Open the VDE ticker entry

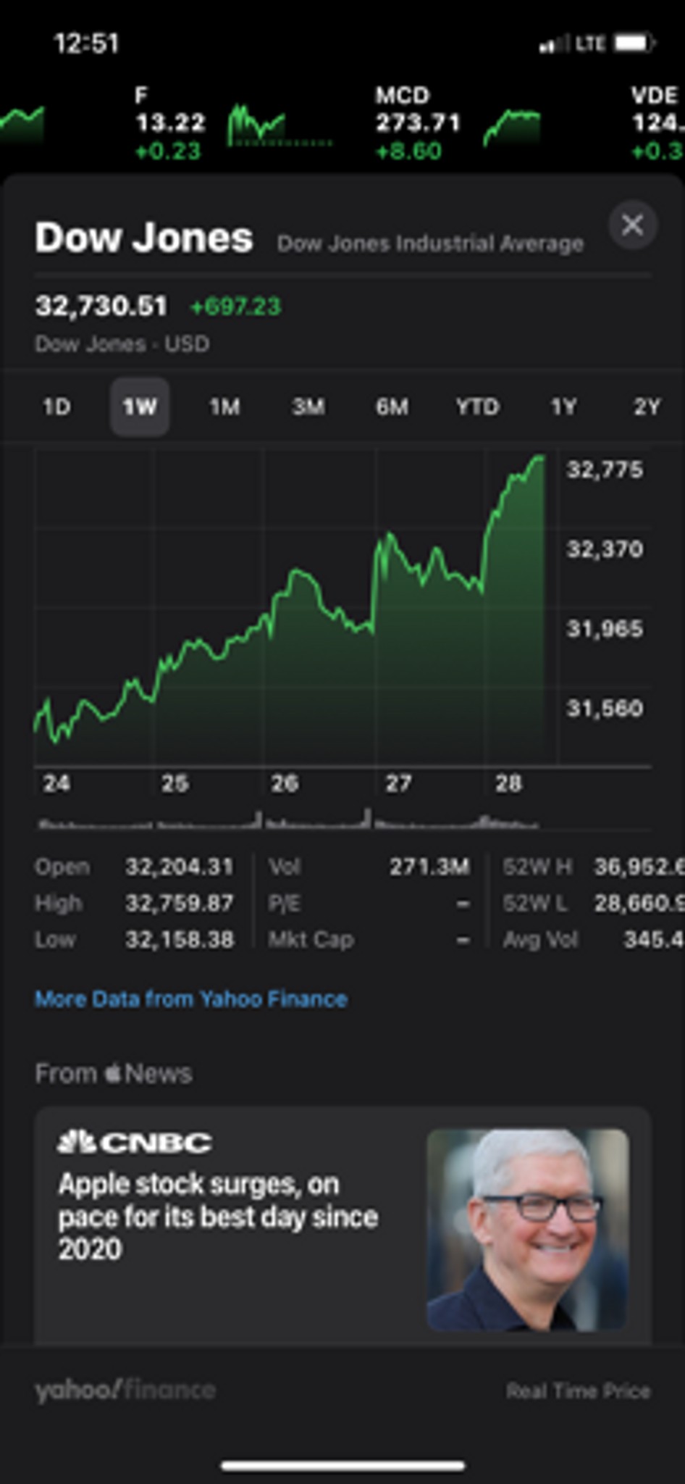[x=657, y=123]
